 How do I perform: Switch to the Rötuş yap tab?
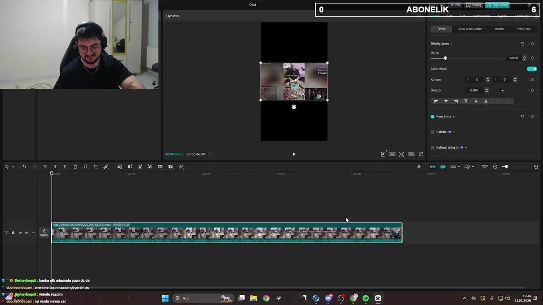pyautogui.click(x=523, y=29)
